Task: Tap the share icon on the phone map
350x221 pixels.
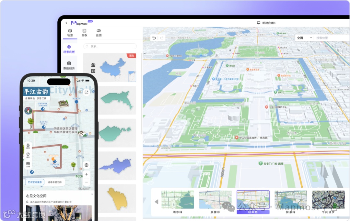Action: 87,92
